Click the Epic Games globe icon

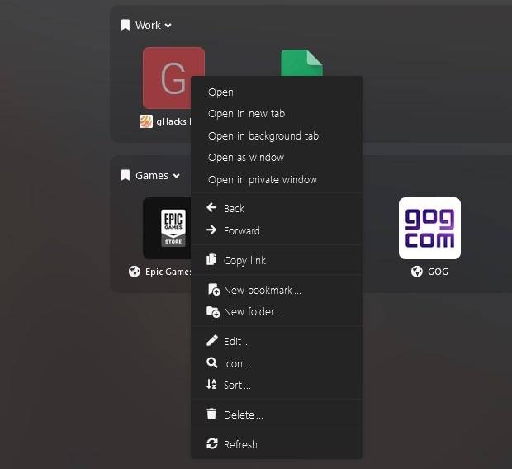(135, 272)
